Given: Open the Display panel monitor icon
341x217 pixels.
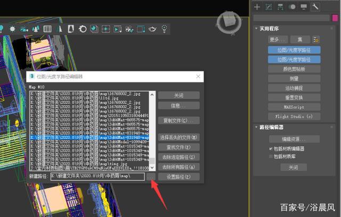Looking at the screenshot, I should 304,7.
